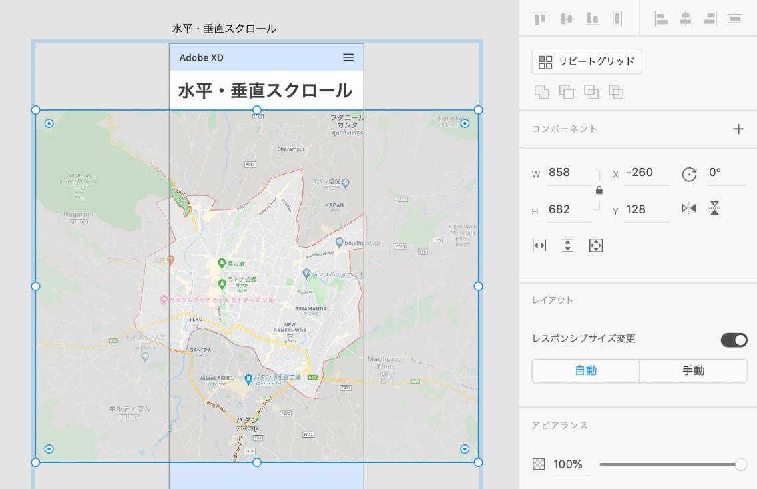The height and width of the screenshot is (489, 757).
Task: Flip the selected object vertically
Action: [x=714, y=209]
